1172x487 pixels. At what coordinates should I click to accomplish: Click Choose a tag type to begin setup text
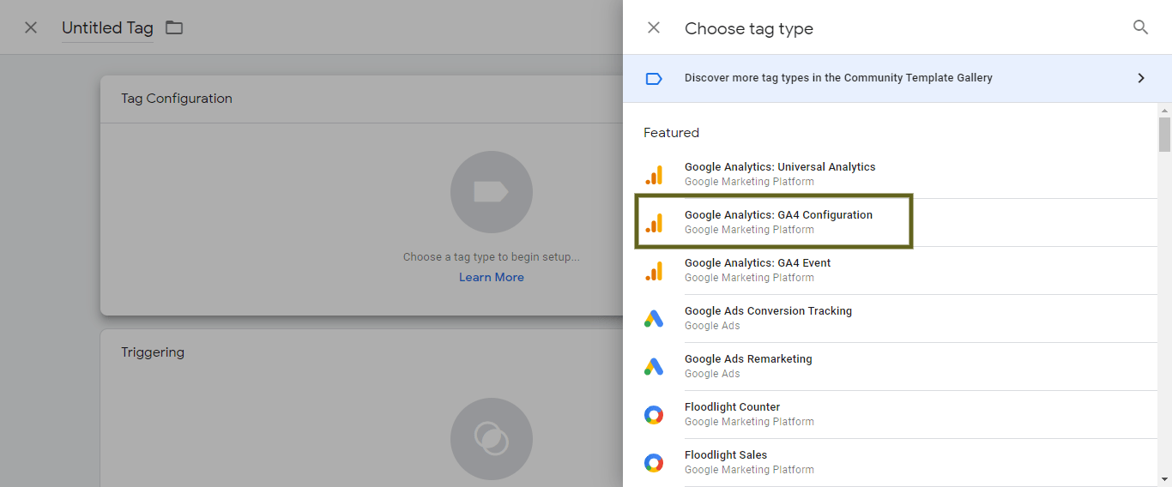492,256
